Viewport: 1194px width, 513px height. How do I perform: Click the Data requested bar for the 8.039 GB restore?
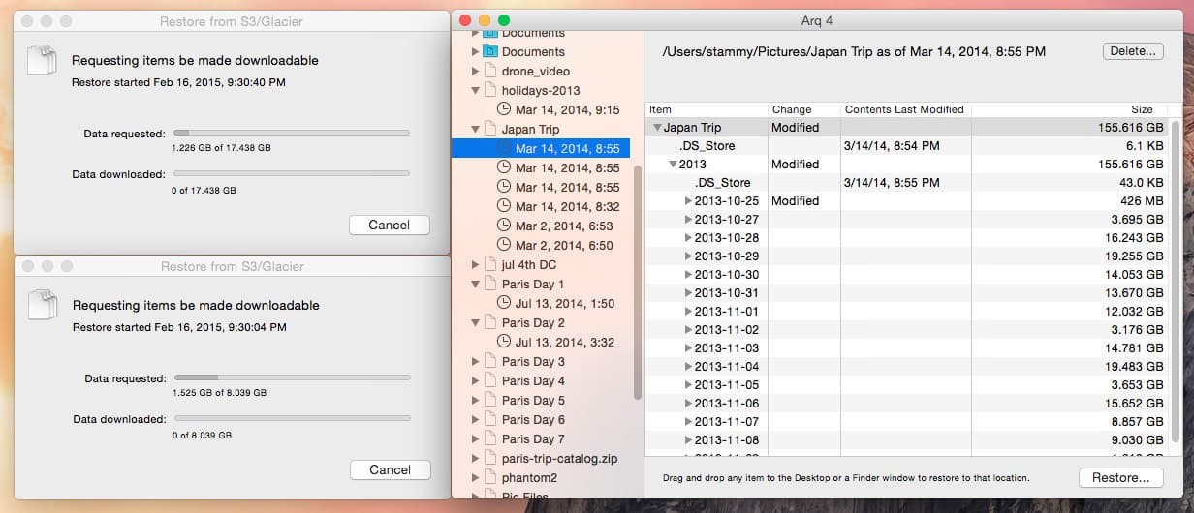(291, 377)
